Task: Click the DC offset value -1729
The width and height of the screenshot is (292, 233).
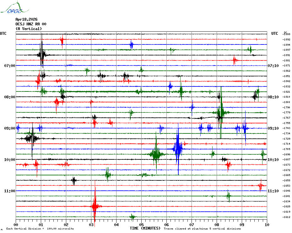Action: (286, 139)
